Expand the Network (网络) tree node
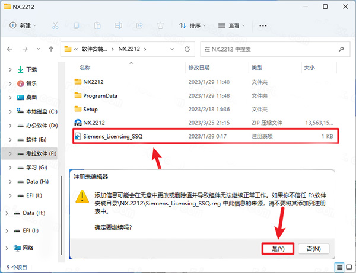Viewport: 356px width, 273px height. coord(7,248)
